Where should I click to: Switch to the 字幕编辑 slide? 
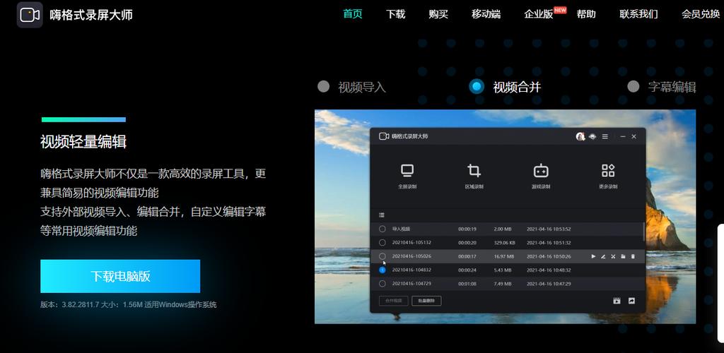point(662,87)
